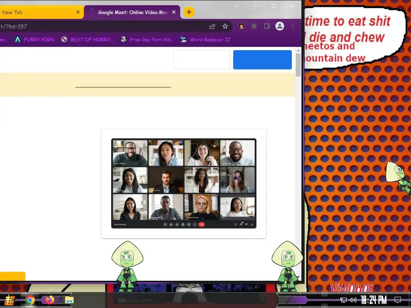Switch to the New Tab tab
This screenshot has height=308, width=411.
[x=41, y=12]
